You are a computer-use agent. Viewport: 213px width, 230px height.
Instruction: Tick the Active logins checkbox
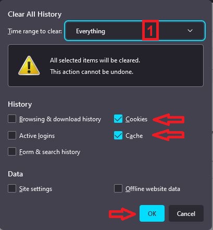click(x=12, y=135)
